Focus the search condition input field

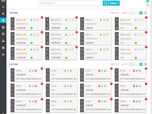70,3
